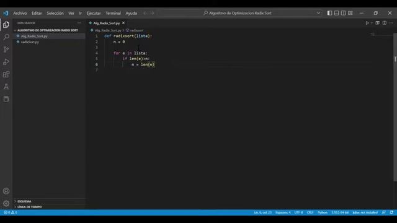The image size is (397, 223).
Task: Open Alg_Radix_Sort.py in explorer tree
Action: 34,36
